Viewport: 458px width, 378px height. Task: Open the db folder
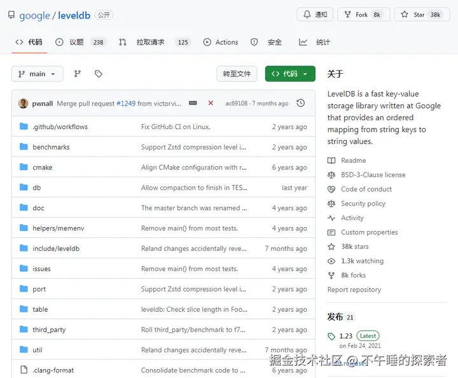point(37,188)
